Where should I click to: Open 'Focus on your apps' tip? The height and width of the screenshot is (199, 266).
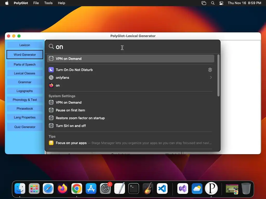[x=130, y=143]
